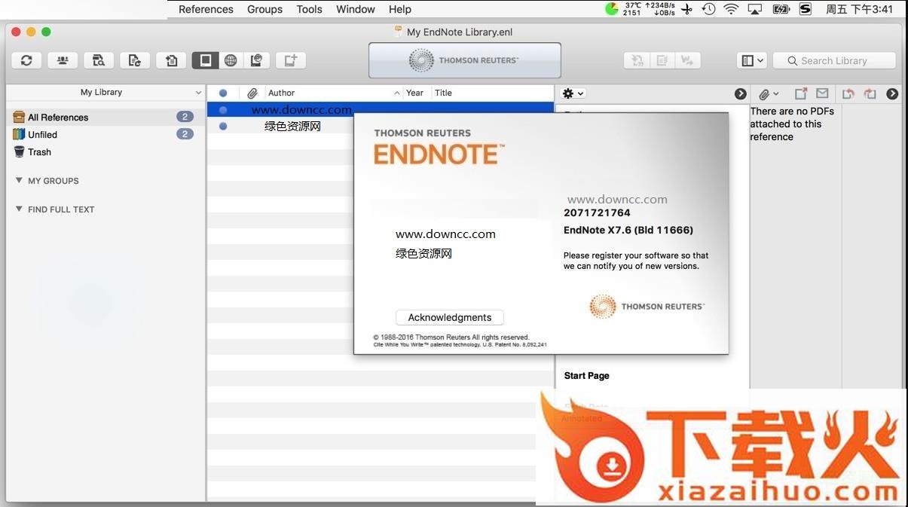The height and width of the screenshot is (507, 908).
Task: Open the Tools menu
Action: [309, 9]
